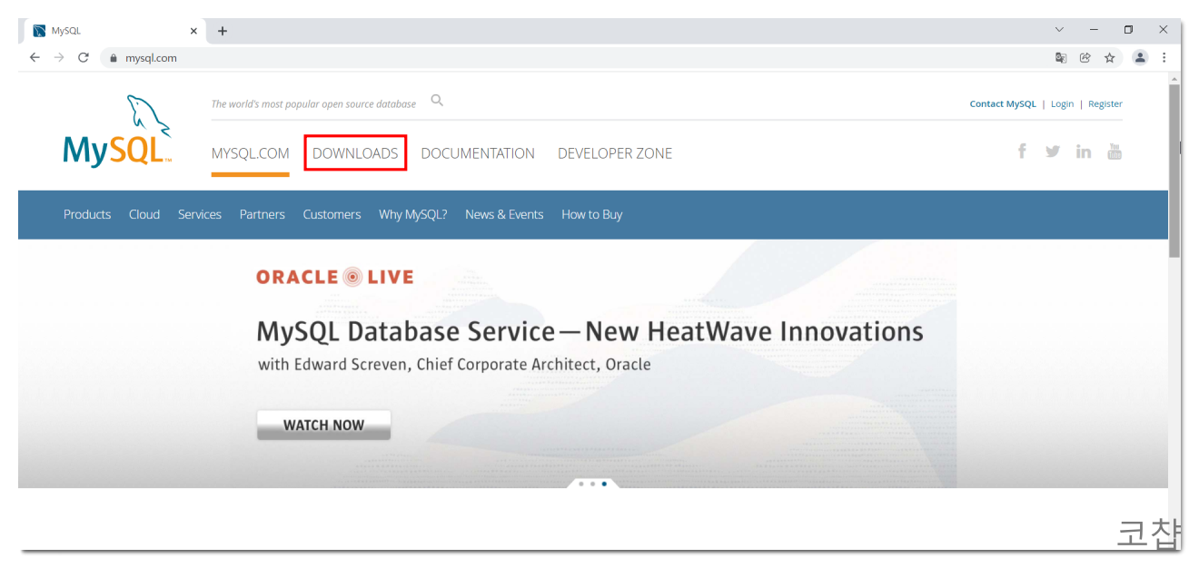This screenshot has height=568, width=1199.
Task: Select the first carousel dot
Action: point(580,484)
